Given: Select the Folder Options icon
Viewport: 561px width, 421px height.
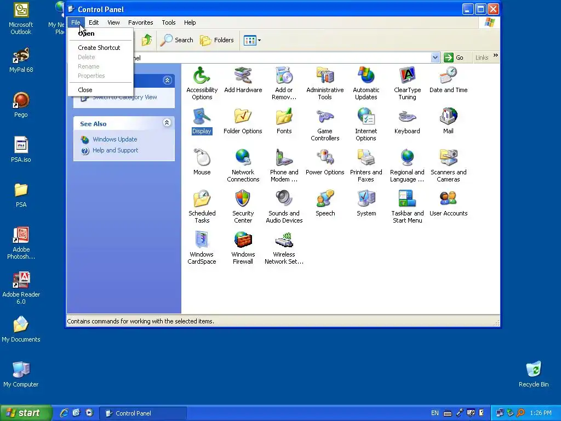Looking at the screenshot, I should point(243,121).
